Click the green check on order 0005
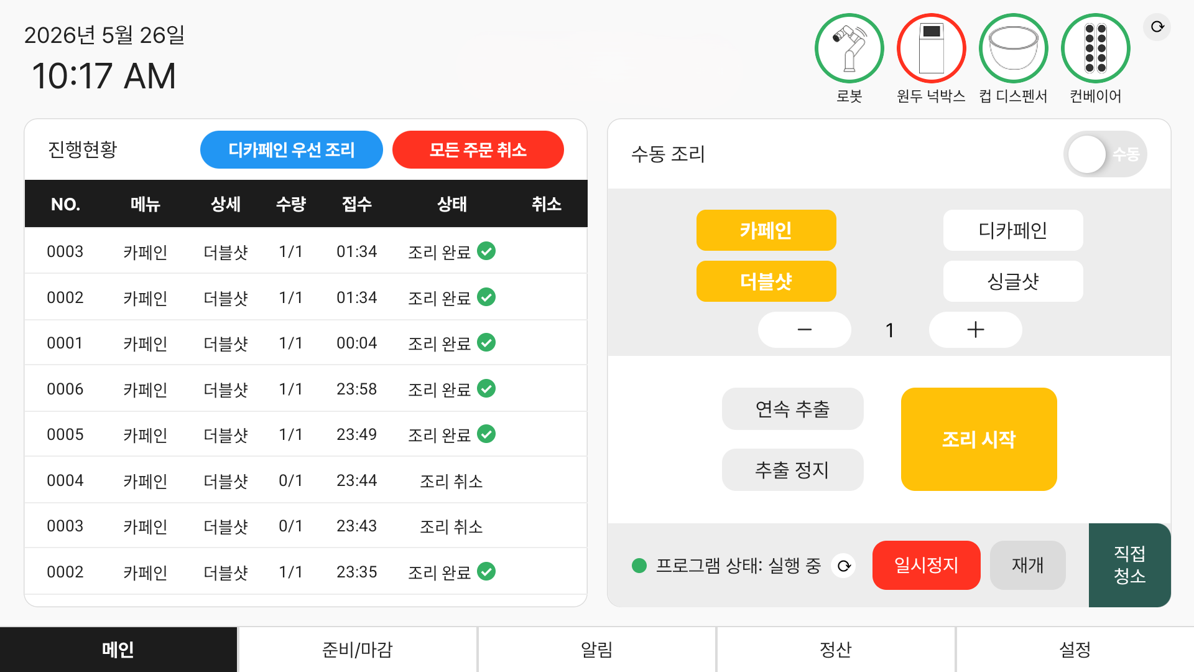1194x672 pixels. click(486, 434)
